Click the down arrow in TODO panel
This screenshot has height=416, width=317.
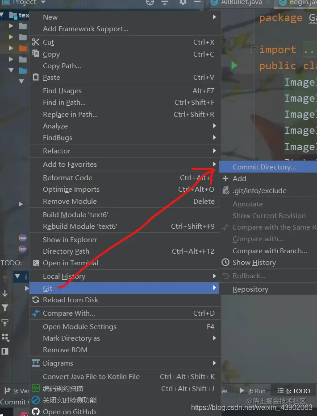[x=5, y=293]
